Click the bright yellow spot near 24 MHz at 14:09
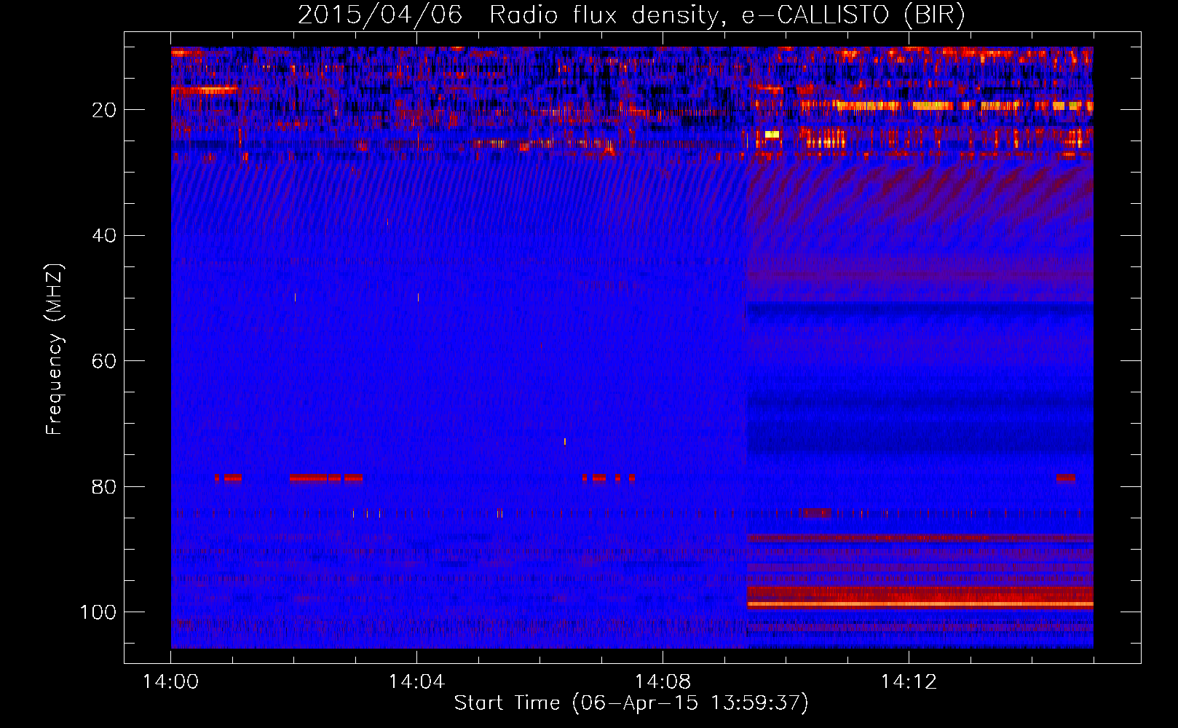 (x=772, y=134)
